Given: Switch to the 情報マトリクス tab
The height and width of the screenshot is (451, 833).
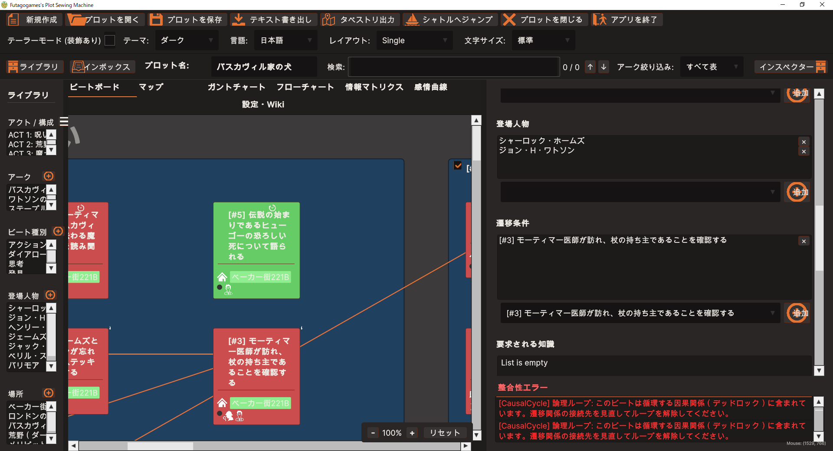Looking at the screenshot, I should tap(374, 87).
